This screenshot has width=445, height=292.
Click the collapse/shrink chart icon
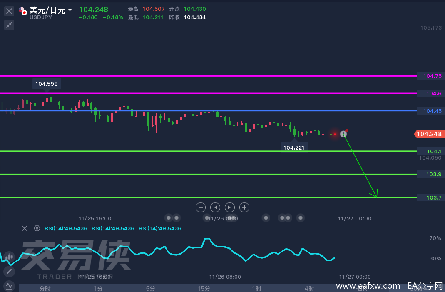[x=9, y=25]
